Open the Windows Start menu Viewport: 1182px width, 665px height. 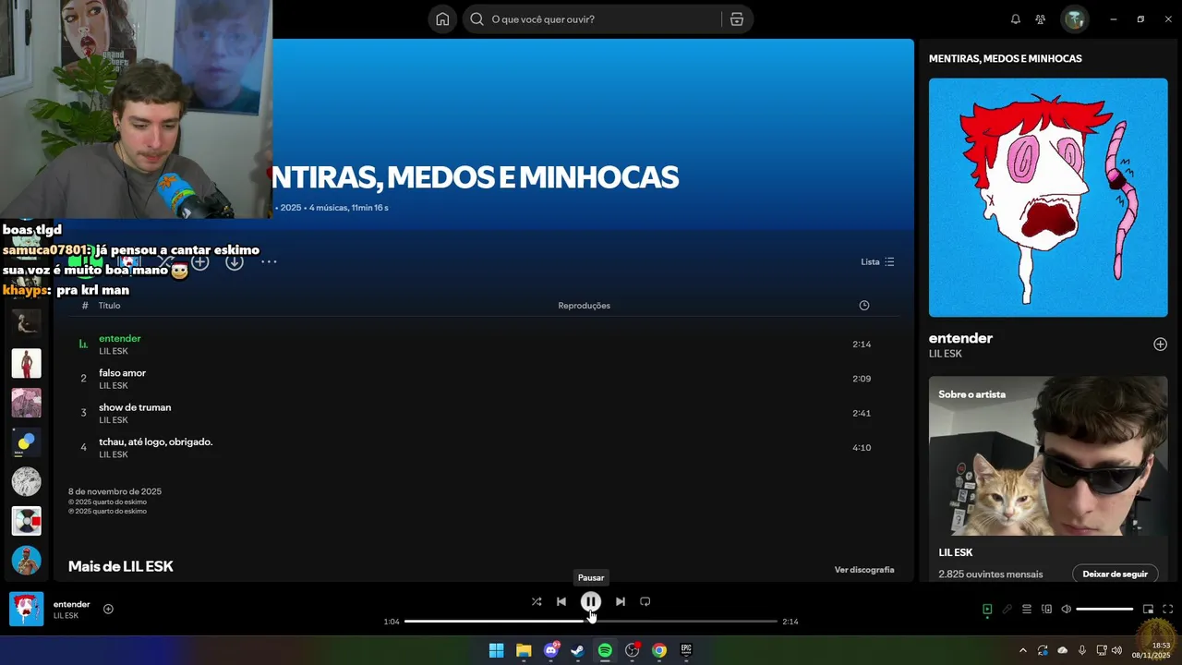[496, 650]
